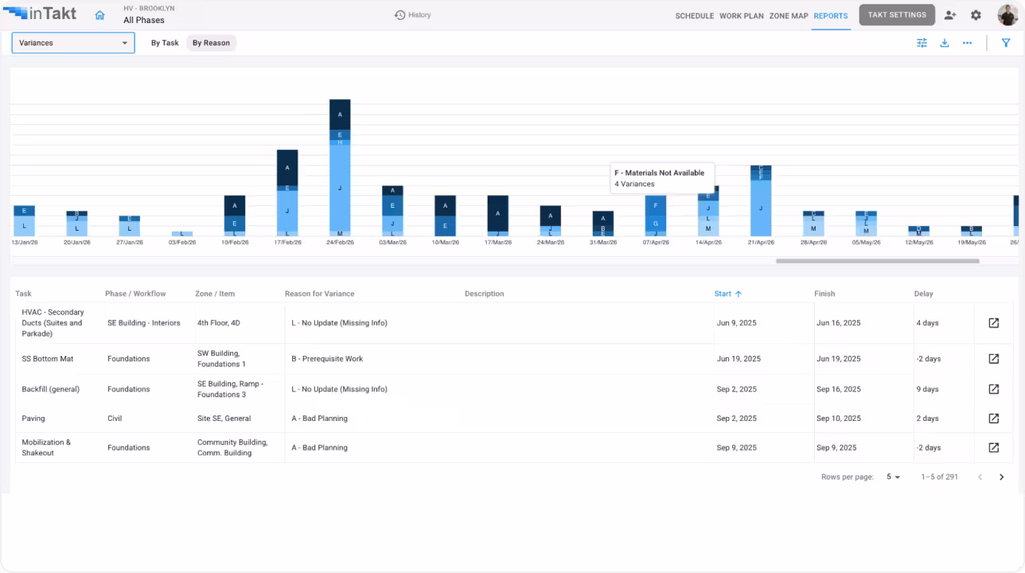Click 'HVAC - Secondary Ducts' task cell
Screen dimensions: 1025x573
point(53,323)
